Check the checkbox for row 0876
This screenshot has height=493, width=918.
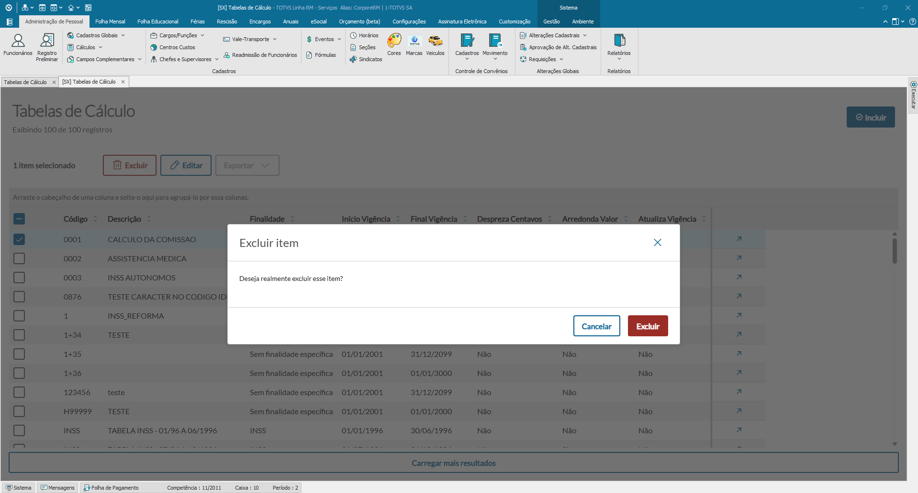19,297
